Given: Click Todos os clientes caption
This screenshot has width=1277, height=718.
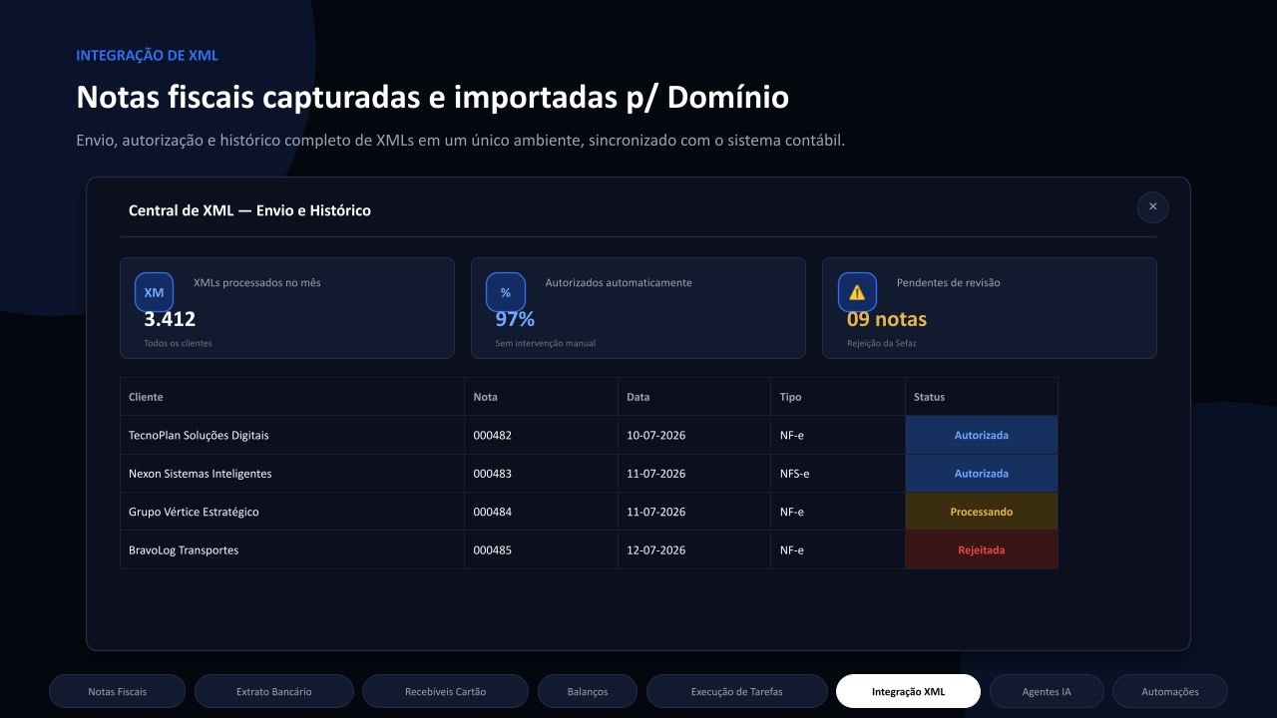Looking at the screenshot, I should click(x=178, y=343).
